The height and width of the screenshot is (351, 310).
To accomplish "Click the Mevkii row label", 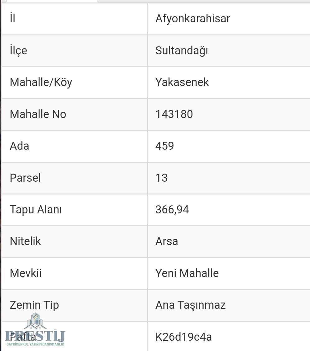I will point(25,273).
